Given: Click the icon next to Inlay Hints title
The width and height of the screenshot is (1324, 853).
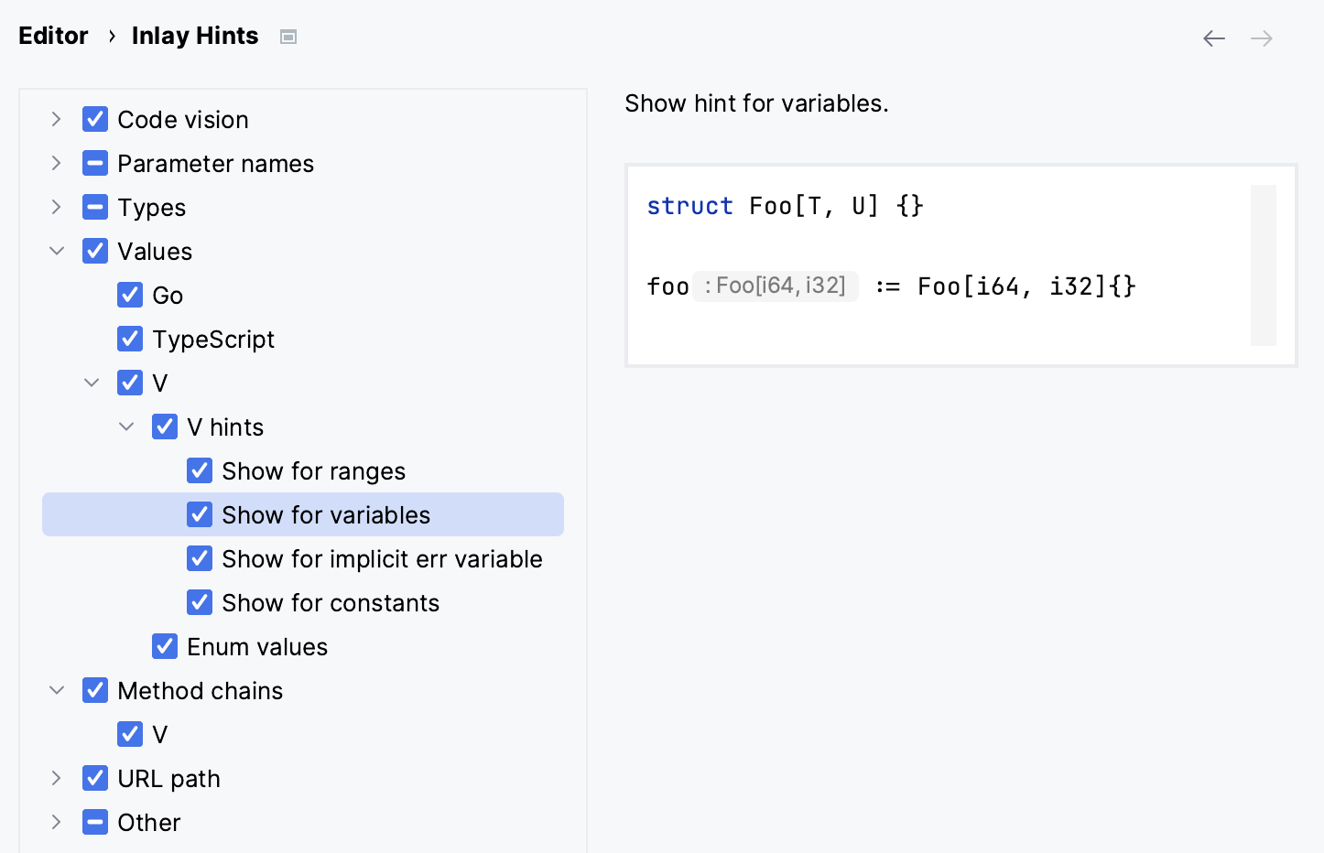Looking at the screenshot, I should point(288,37).
